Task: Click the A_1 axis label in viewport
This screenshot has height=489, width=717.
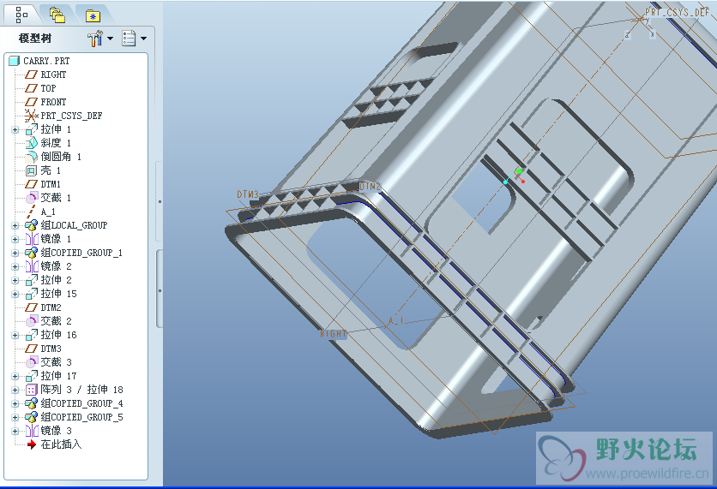Action: click(396, 321)
